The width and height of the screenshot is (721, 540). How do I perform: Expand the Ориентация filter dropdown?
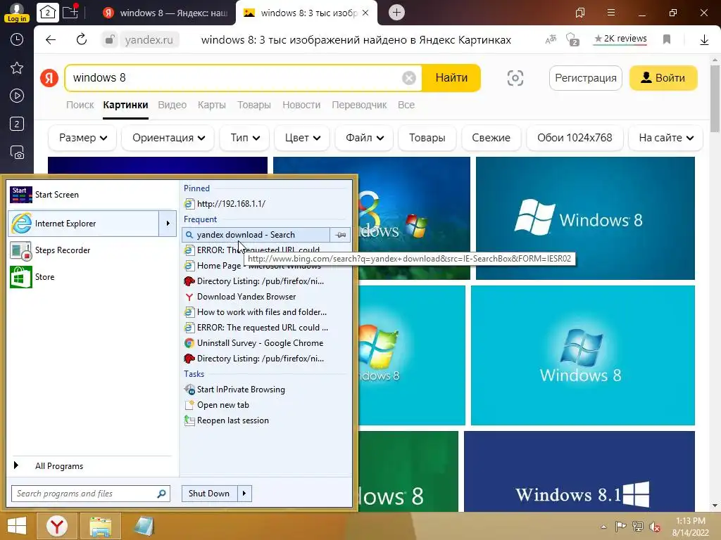pyautogui.click(x=168, y=138)
